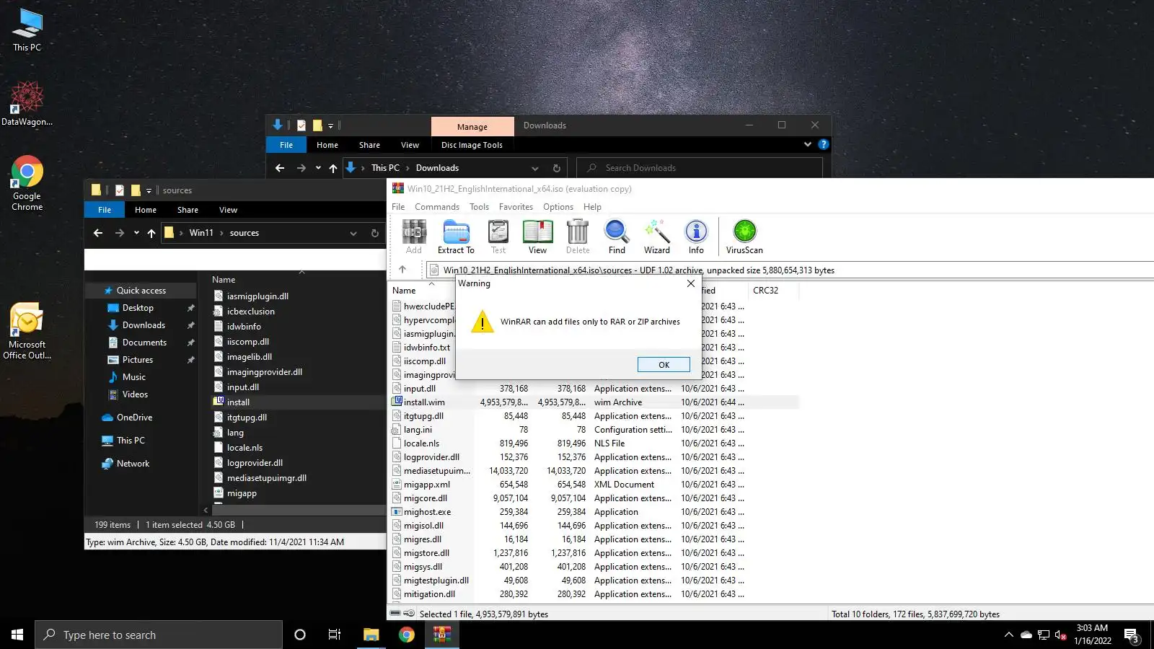Open Chrome from the taskbar

[407, 635]
